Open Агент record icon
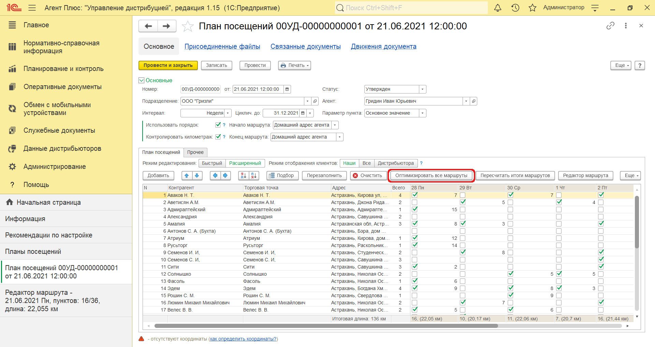 pyautogui.click(x=474, y=101)
